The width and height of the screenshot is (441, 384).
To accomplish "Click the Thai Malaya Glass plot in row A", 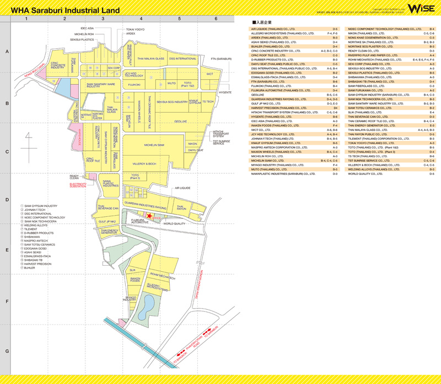I will point(150,58).
